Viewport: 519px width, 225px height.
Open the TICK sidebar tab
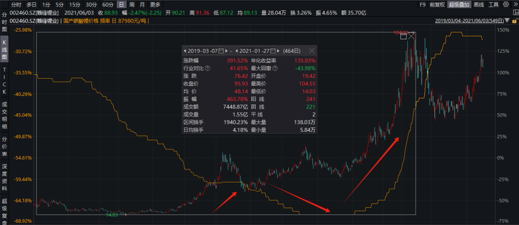coord(4,81)
